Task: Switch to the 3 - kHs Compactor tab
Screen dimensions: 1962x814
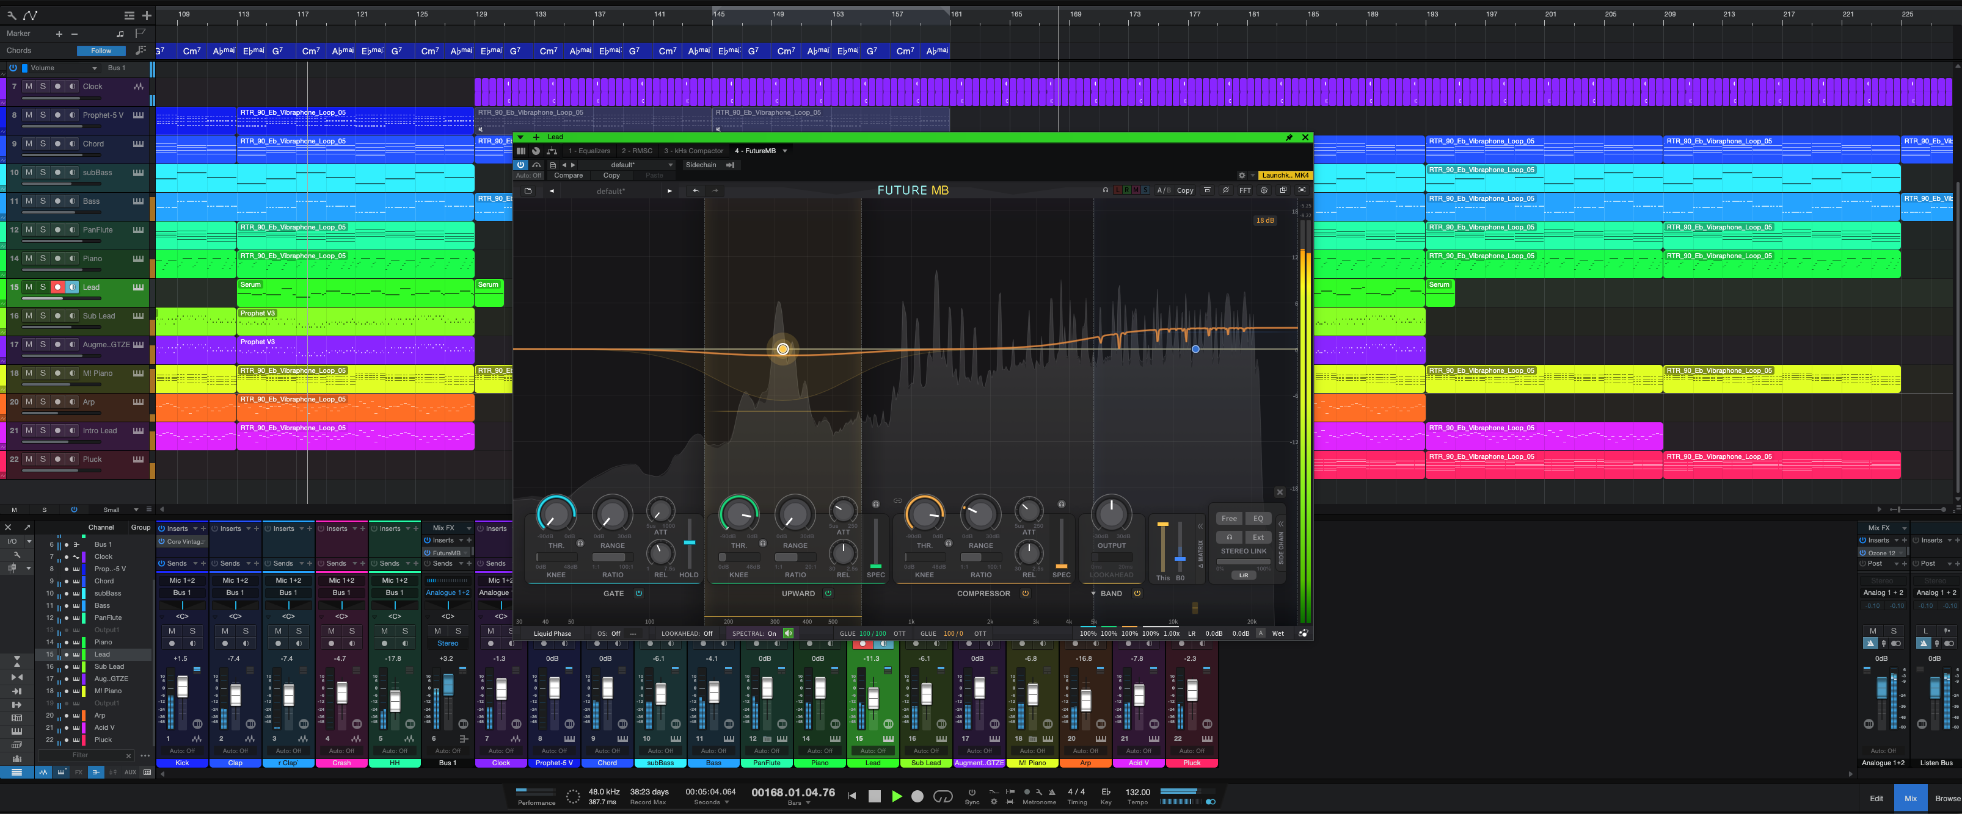Action: tap(693, 151)
